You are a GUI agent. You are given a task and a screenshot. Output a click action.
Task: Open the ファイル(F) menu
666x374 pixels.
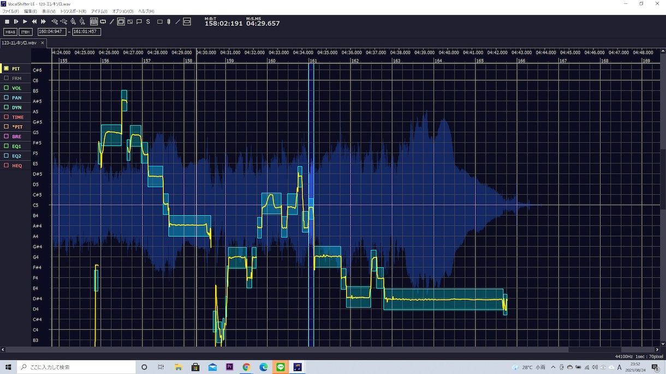click(x=10, y=11)
